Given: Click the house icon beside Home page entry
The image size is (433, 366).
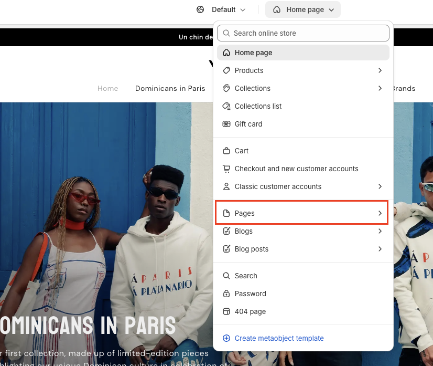Looking at the screenshot, I should click(x=226, y=53).
